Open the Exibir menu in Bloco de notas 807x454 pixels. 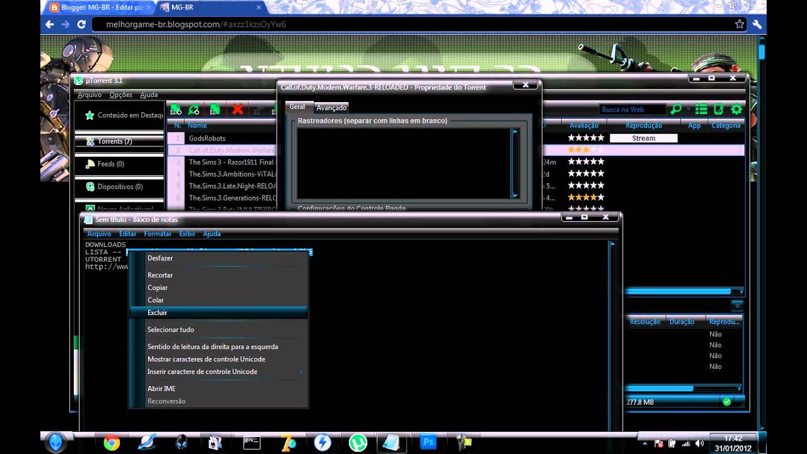(187, 234)
